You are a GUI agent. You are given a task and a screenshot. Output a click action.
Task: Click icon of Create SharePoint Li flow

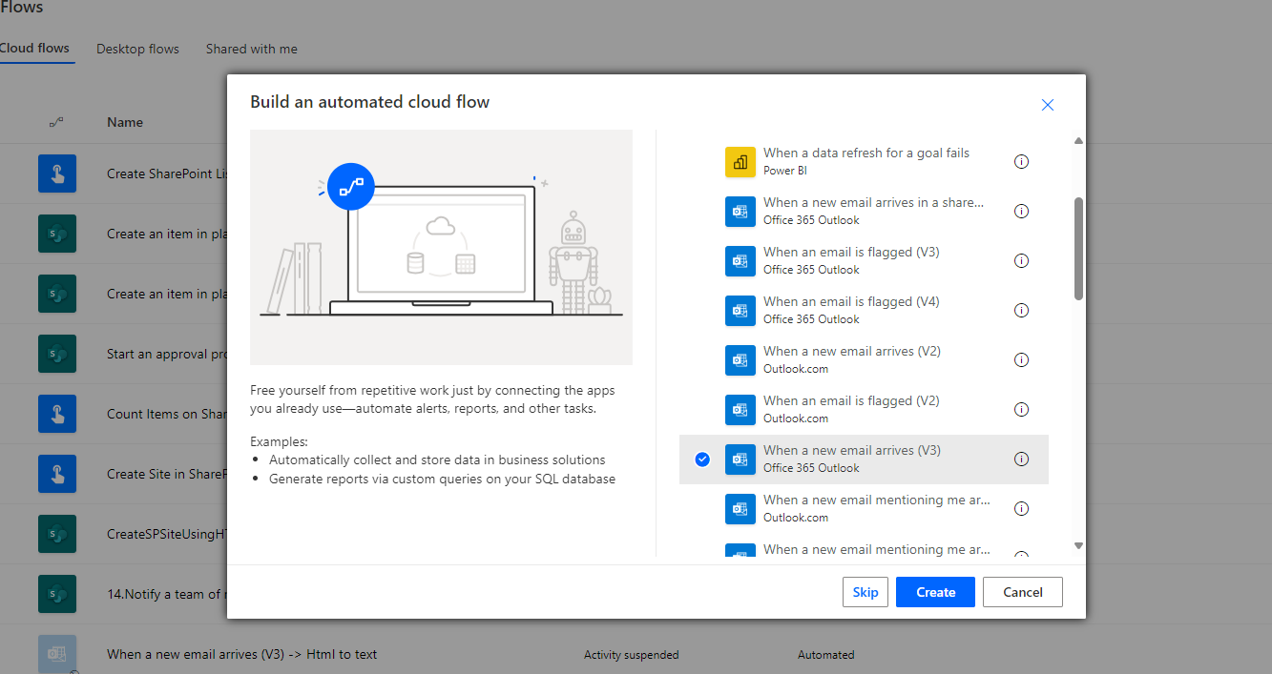pyautogui.click(x=57, y=174)
